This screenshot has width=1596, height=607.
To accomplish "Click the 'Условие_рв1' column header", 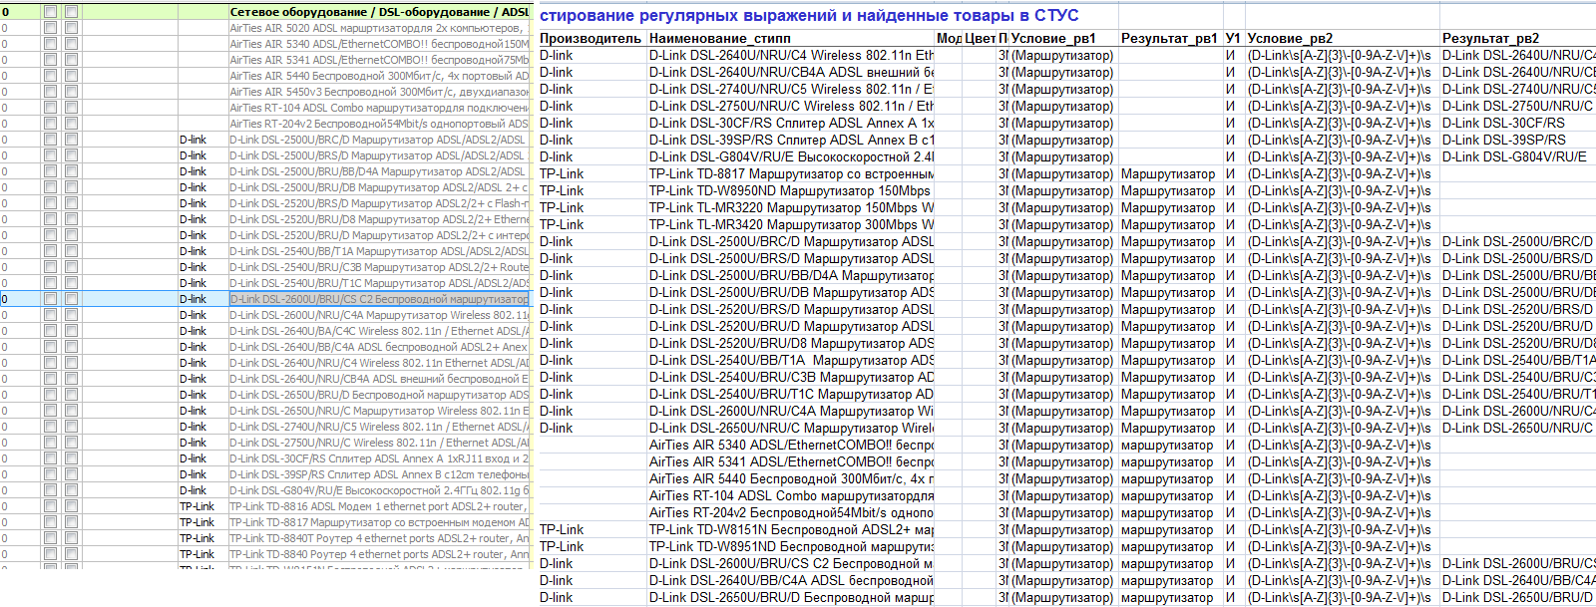I will click(x=1053, y=38).
